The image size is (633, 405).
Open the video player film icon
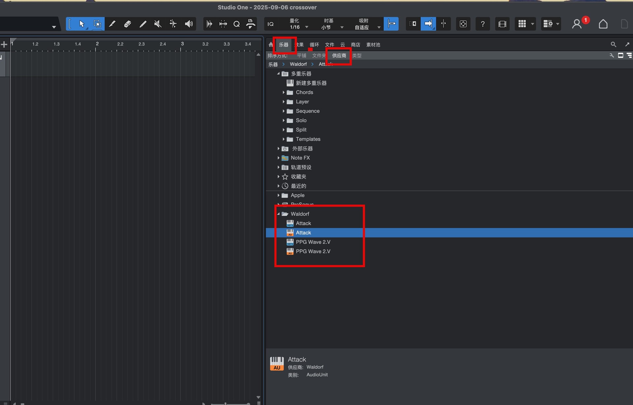click(502, 24)
